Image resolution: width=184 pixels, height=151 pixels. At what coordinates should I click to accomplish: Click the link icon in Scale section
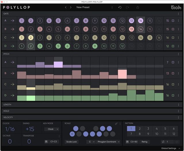point(116,123)
